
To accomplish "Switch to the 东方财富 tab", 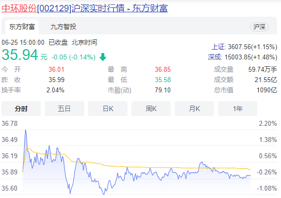I will point(22,27).
